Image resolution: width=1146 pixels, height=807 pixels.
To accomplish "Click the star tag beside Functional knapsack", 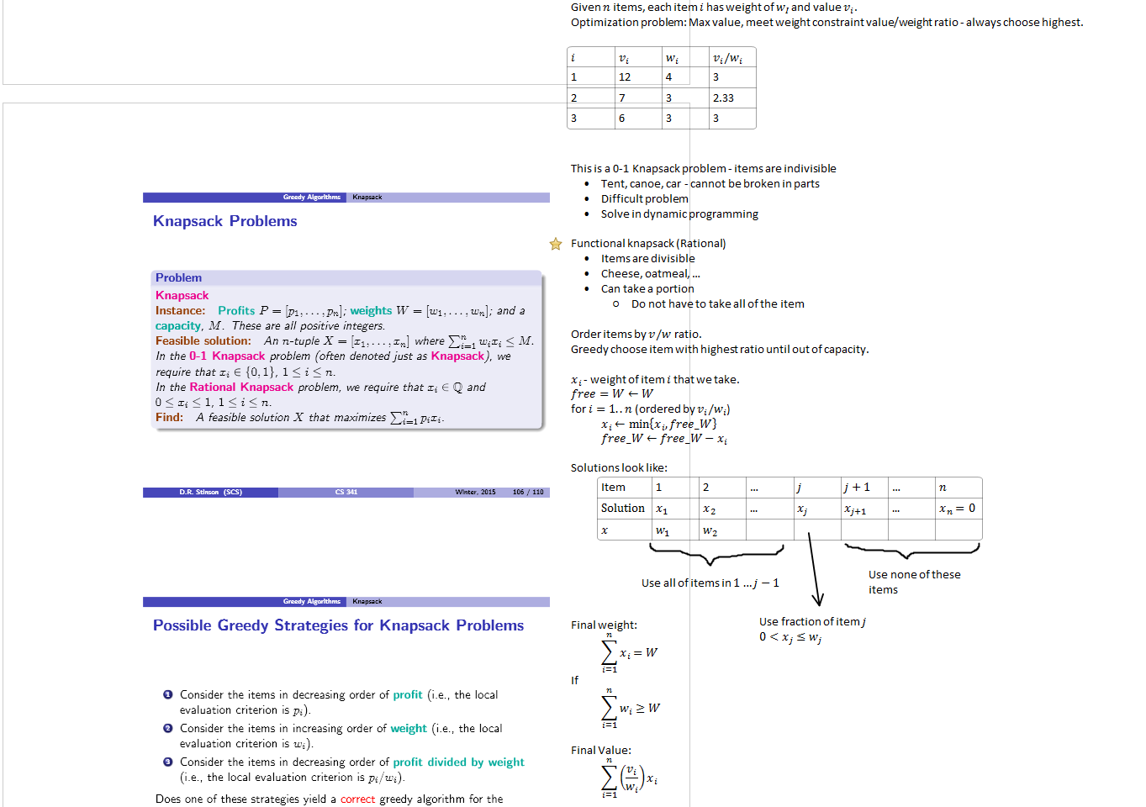I will (x=556, y=244).
